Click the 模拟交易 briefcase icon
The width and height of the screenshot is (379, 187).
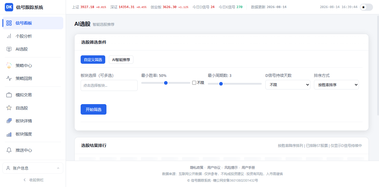coord(9,95)
